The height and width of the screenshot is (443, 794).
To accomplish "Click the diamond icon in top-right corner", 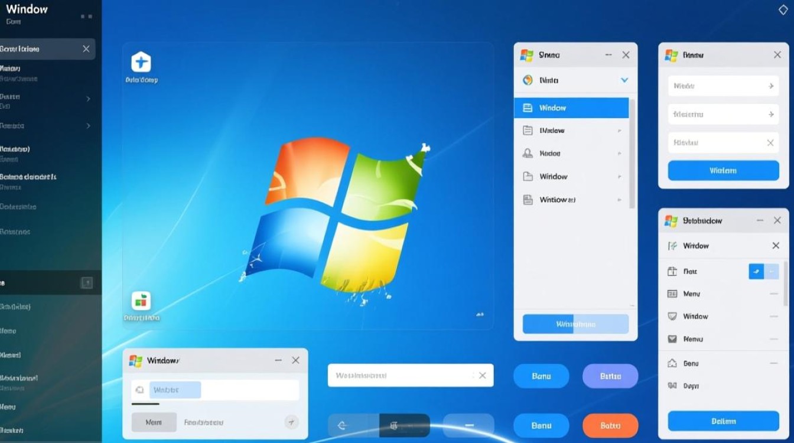I will (783, 9).
